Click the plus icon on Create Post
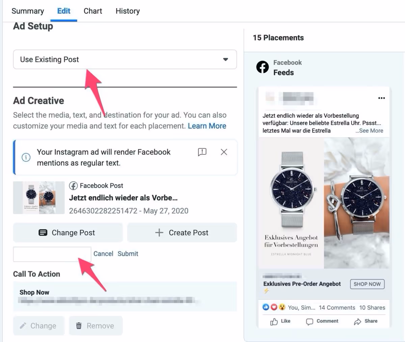This screenshot has height=342, width=405. click(x=159, y=233)
